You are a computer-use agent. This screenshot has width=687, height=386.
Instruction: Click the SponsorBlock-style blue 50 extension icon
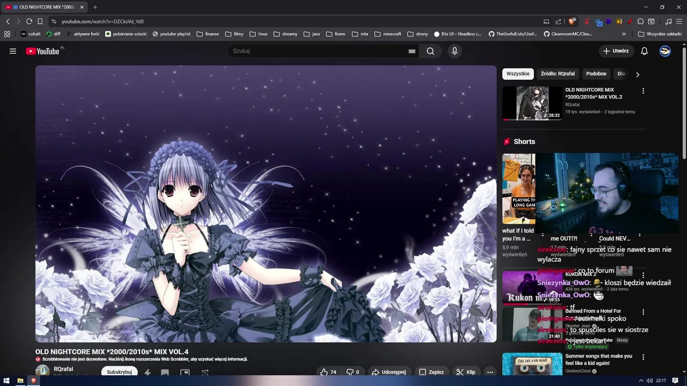pyautogui.click(x=598, y=22)
